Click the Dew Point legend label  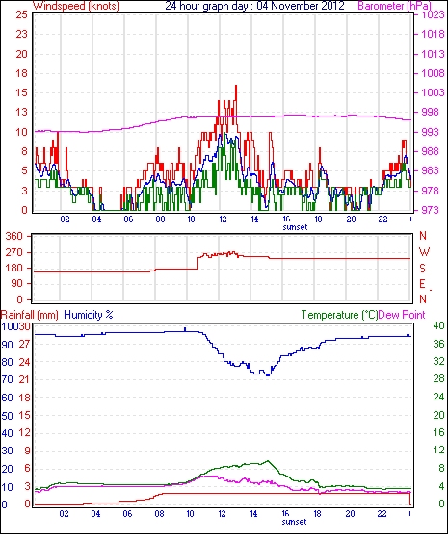(402, 315)
